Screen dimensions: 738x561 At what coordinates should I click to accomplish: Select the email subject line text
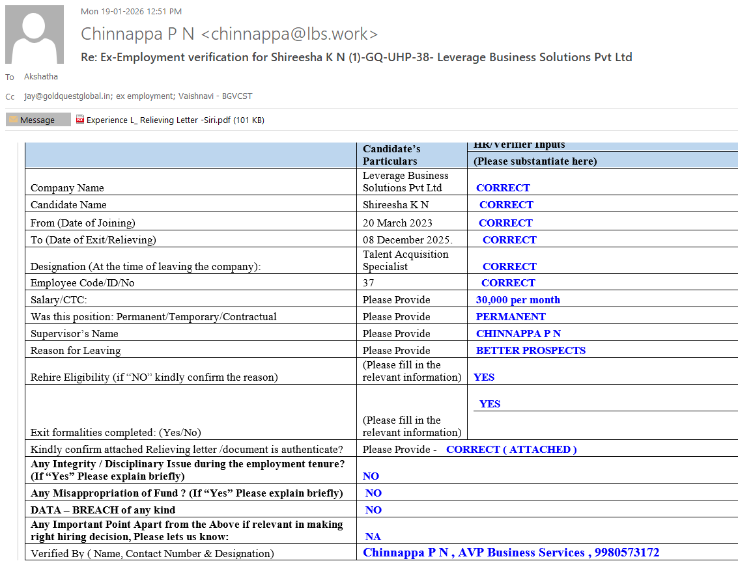(356, 57)
